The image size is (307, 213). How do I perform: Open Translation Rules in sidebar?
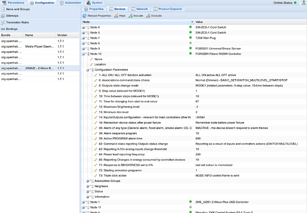(x=18, y=22)
